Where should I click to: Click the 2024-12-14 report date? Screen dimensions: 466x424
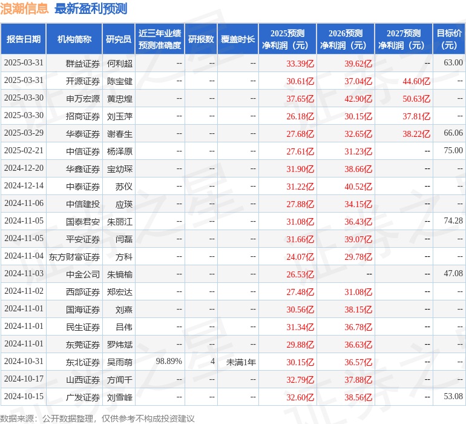point(24,185)
